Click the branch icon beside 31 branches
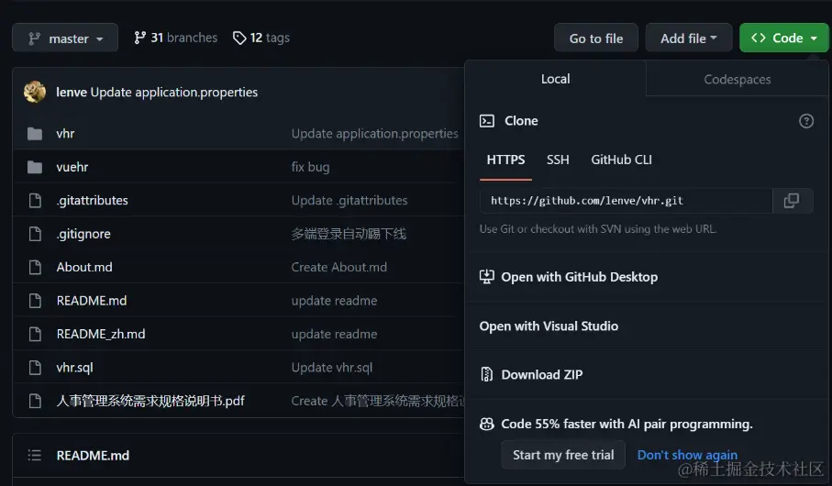 139,38
